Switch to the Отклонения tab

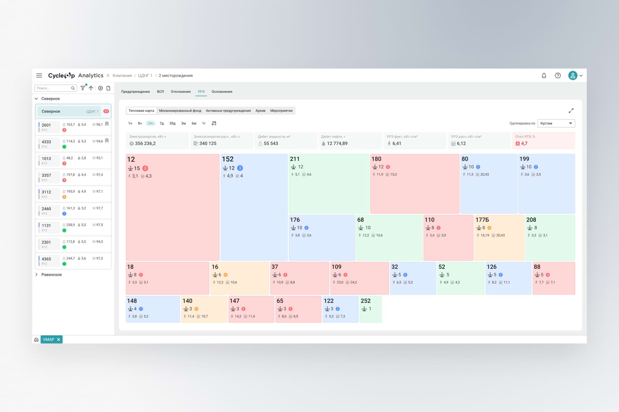181,92
